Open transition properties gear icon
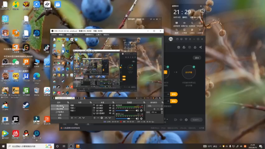The image size is (265, 149). (x=162, y=109)
